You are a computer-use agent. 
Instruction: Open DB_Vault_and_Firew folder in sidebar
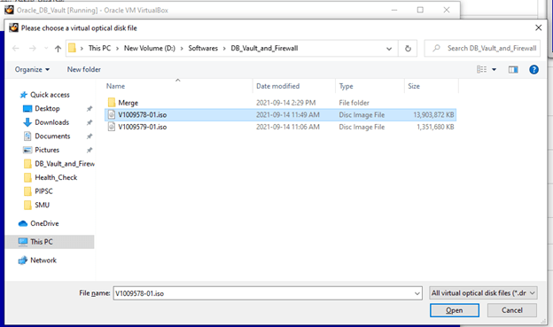pyautogui.click(x=65, y=163)
